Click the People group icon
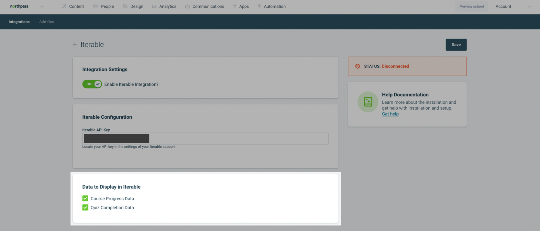540x231 pixels. pos(95,6)
